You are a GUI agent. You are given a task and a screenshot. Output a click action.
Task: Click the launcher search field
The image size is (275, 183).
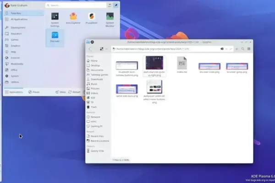pos(76,5)
